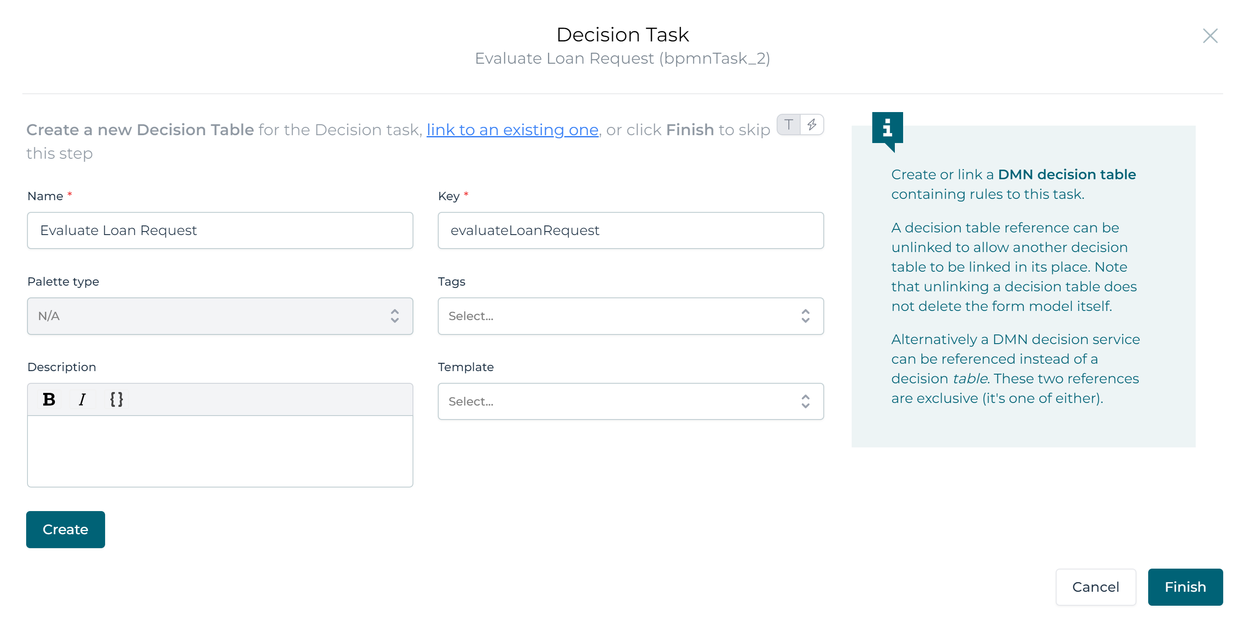Toggle bold formatting in the Description editor
1245x631 pixels.
click(48, 399)
